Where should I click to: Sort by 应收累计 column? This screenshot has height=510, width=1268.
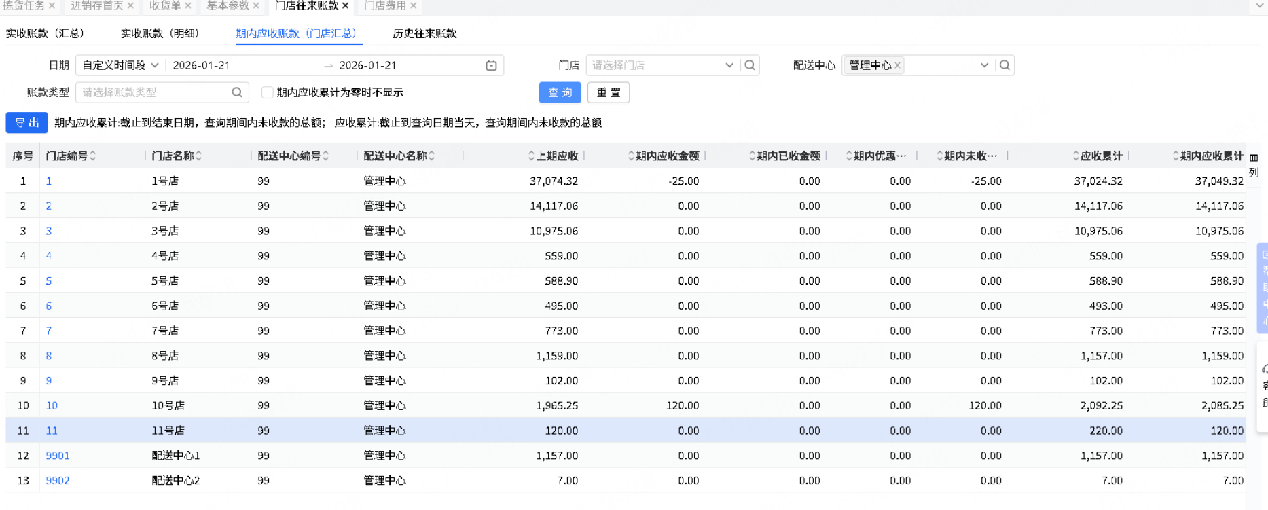tap(1076, 156)
